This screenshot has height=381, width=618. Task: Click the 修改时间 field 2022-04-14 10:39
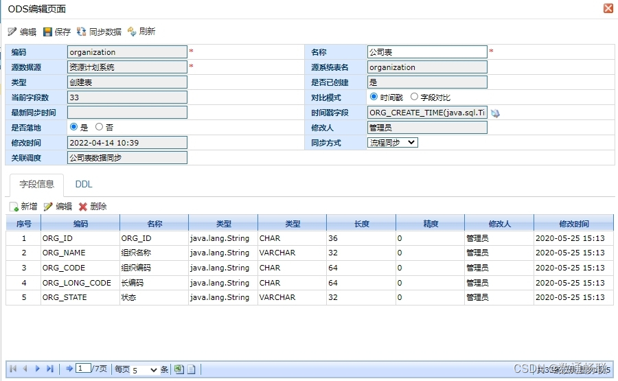tap(127, 143)
